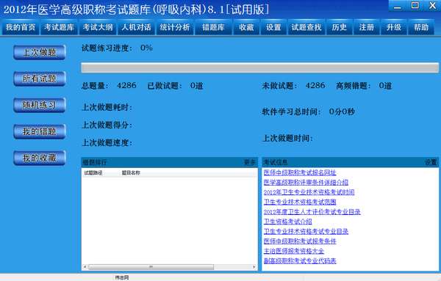Screen dimensions: 441x281
Task: Click the horizontal scrollbar thumb in 错题排行
Action: click(151, 267)
